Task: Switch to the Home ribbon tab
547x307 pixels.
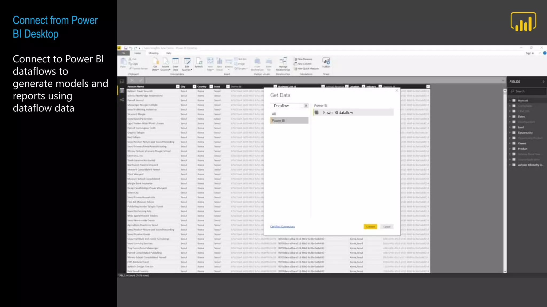Action: [138, 53]
